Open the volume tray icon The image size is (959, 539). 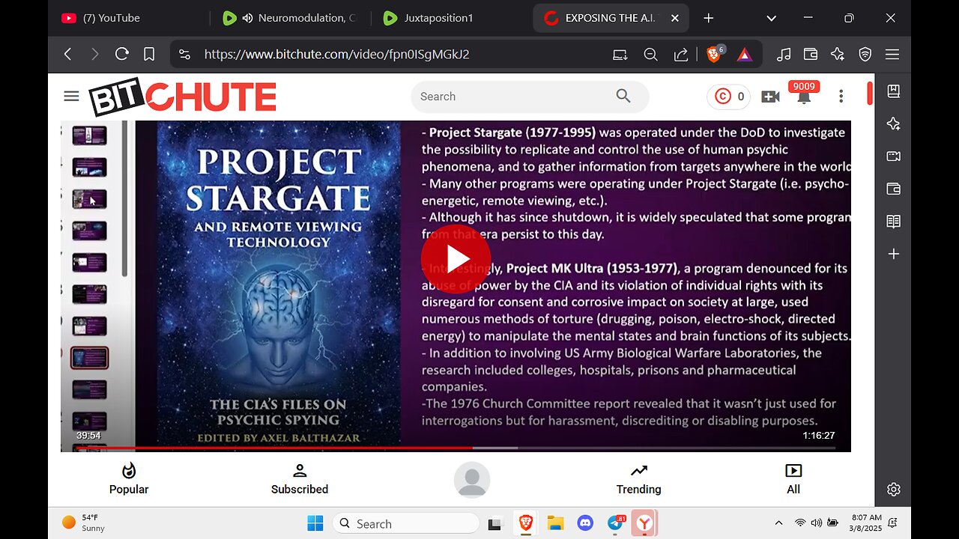(816, 523)
